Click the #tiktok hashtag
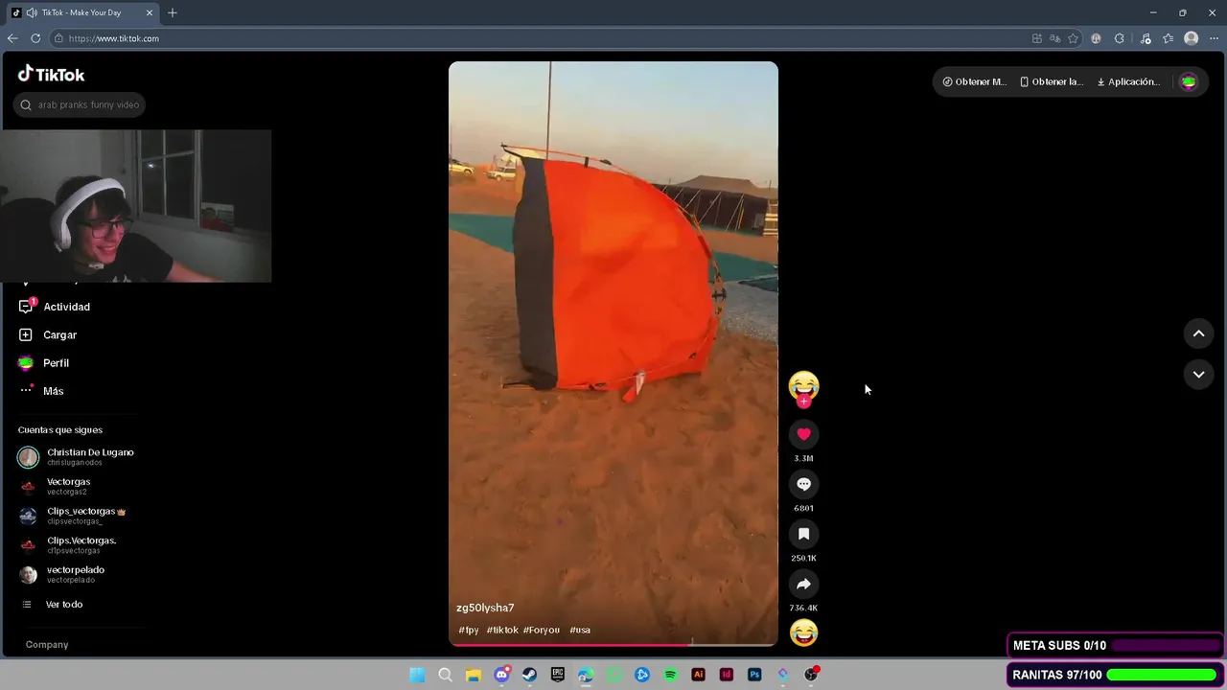The width and height of the screenshot is (1227, 690). tap(502, 630)
